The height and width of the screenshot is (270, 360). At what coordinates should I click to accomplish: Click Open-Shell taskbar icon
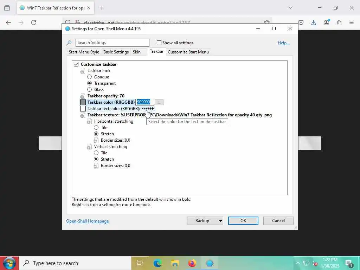210,263
